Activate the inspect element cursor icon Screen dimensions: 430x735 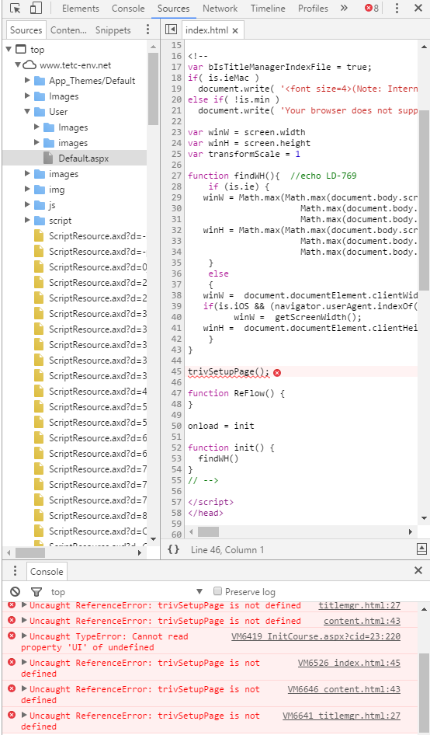point(16,9)
